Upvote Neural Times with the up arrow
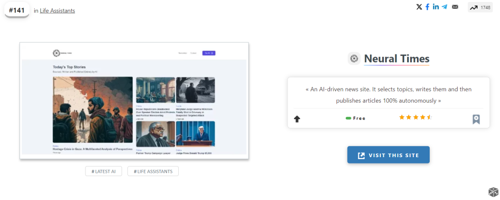 [x=297, y=119]
